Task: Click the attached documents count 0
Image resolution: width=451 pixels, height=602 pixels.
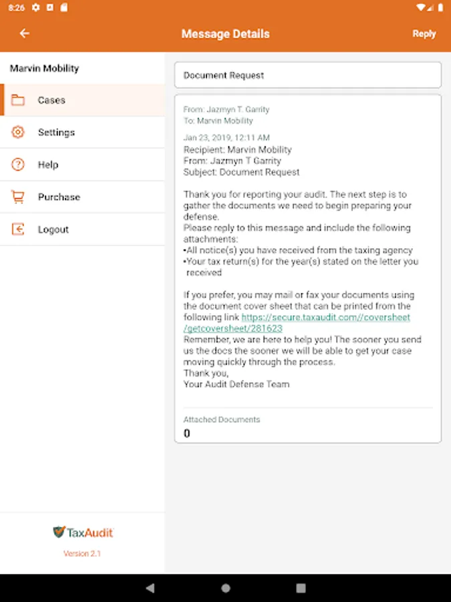Action: click(x=187, y=433)
